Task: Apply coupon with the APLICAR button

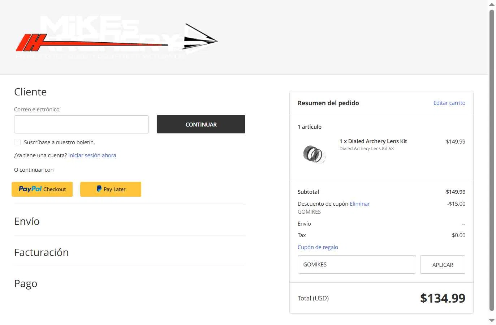Action: [443, 265]
